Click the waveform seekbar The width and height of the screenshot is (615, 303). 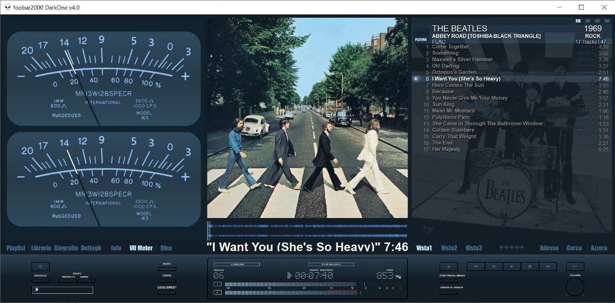307,230
